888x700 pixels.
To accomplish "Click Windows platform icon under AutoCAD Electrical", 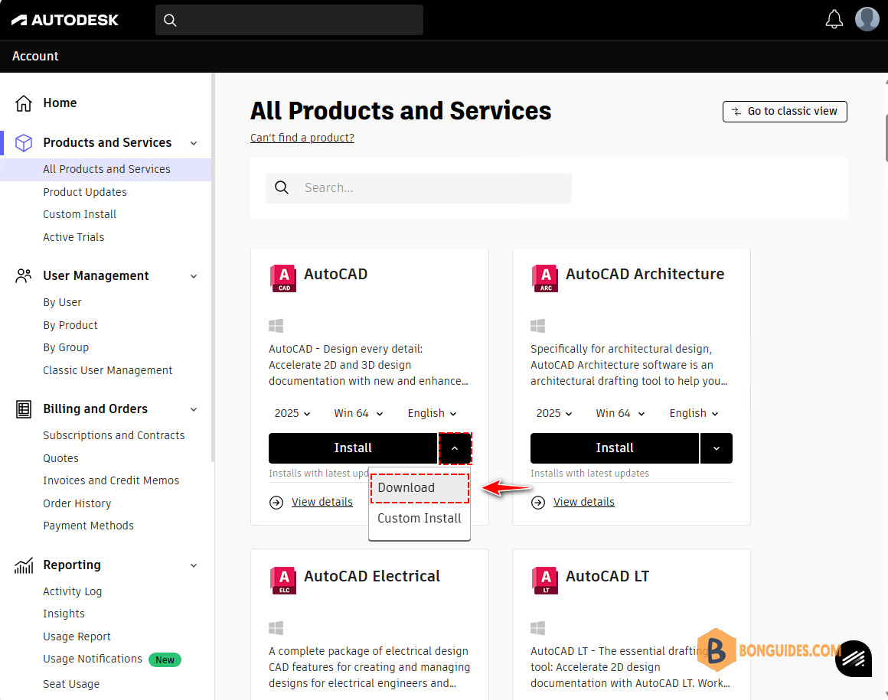I will point(276,627).
